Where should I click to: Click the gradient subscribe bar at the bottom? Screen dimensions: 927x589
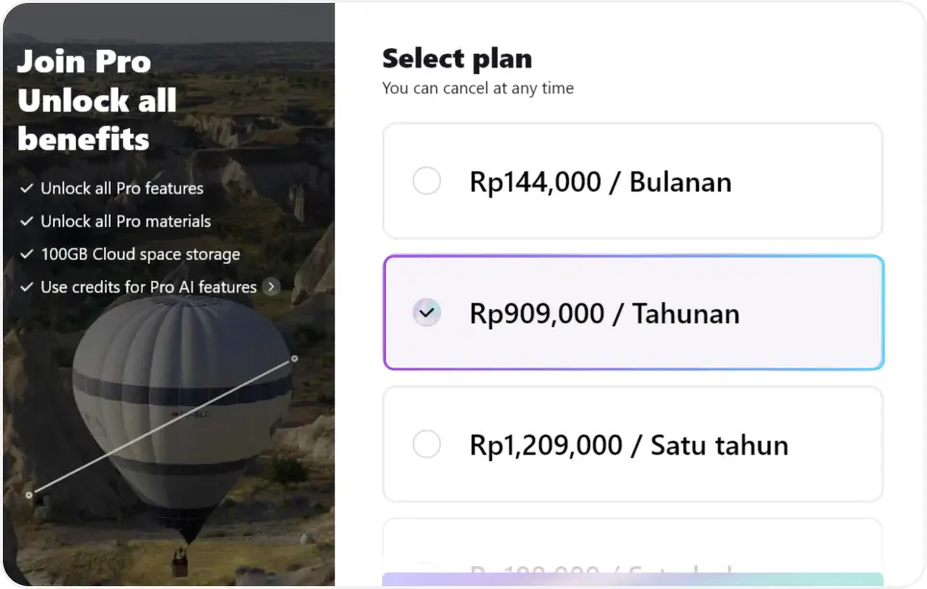coord(632,581)
